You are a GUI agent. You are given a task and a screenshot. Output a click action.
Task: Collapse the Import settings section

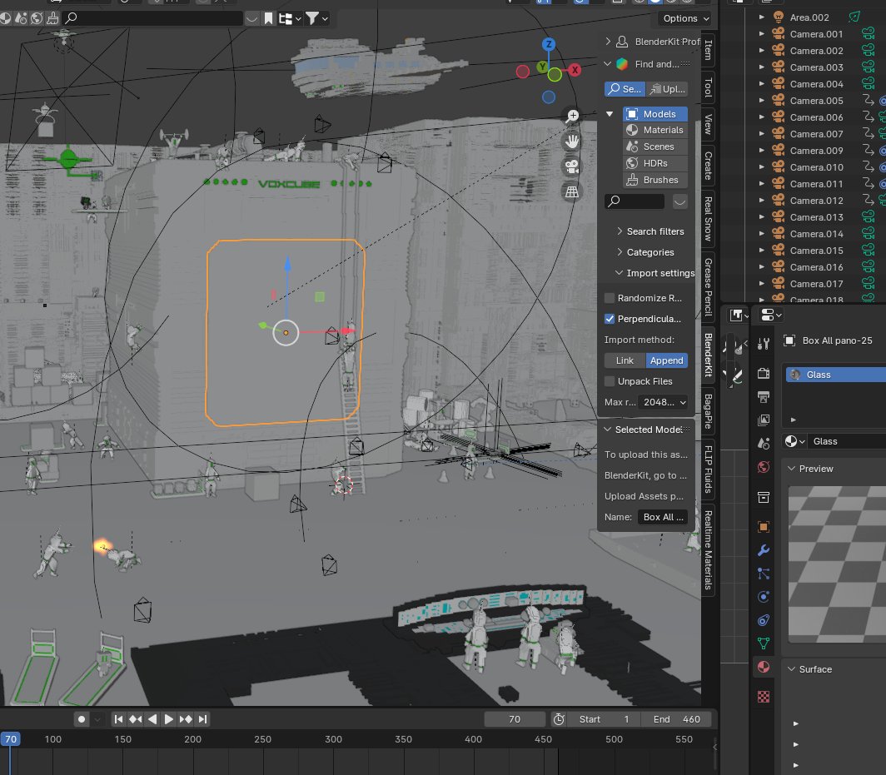point(655,273)
